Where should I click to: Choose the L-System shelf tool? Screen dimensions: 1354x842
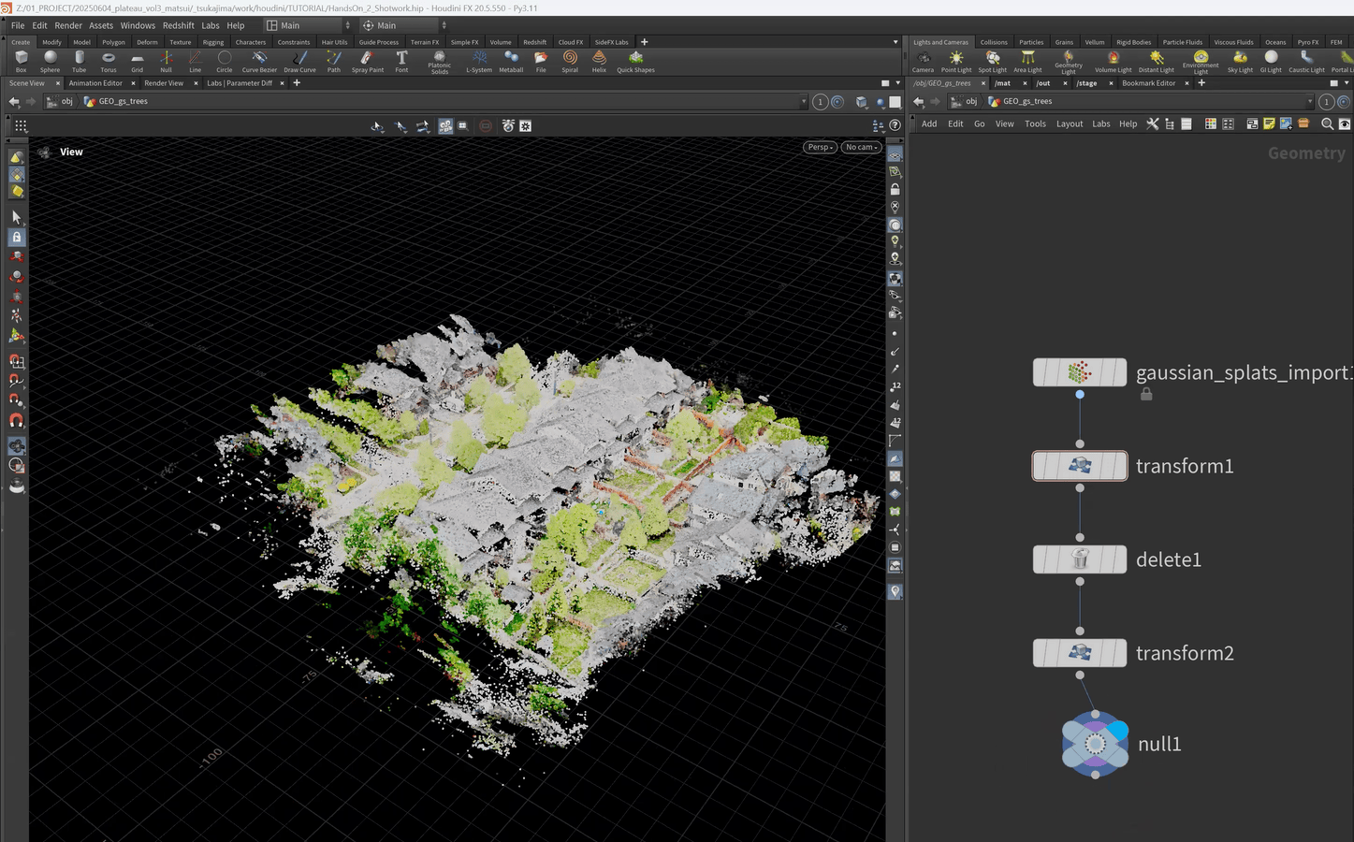pyautogui.click(x=479, y=61)
